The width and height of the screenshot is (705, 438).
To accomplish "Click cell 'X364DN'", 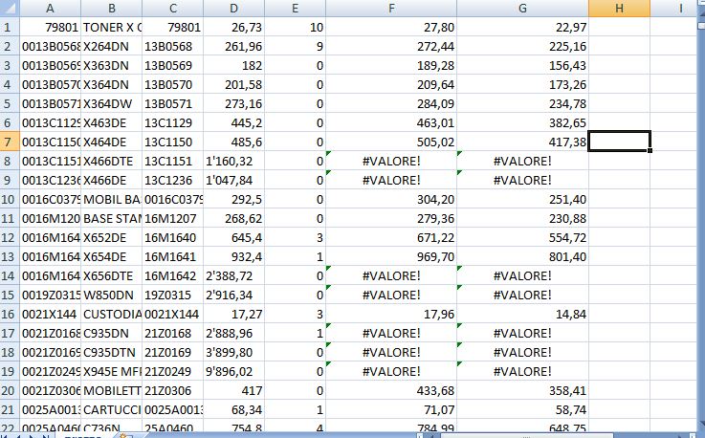I will coord(112,84).
